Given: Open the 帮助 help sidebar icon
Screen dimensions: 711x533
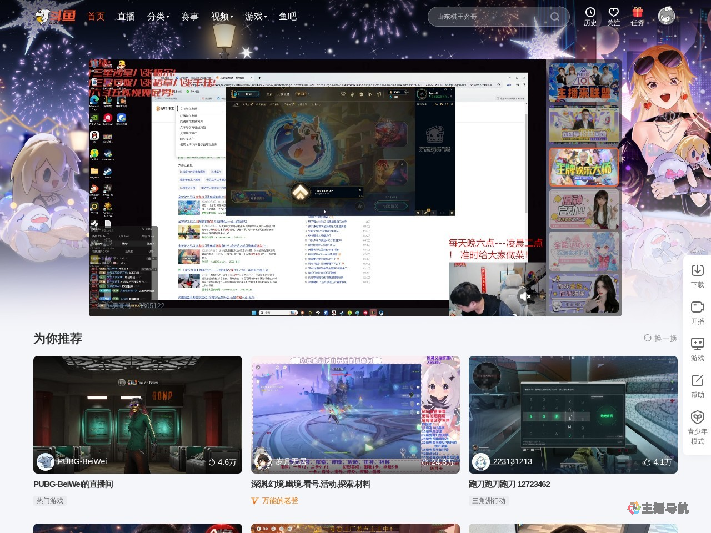Looking at the screenshot, I should pos(697,380).
